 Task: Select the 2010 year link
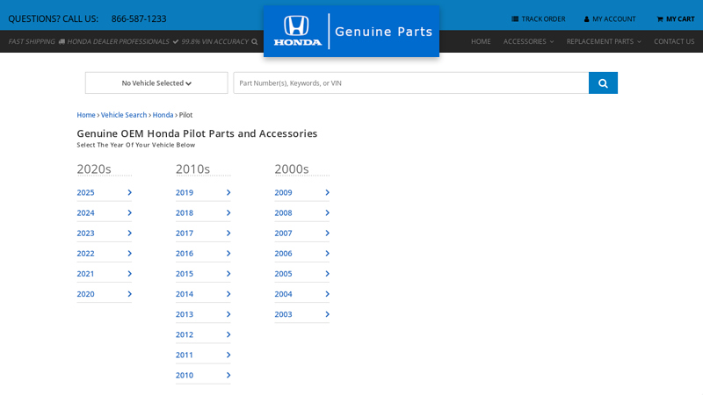185,376
